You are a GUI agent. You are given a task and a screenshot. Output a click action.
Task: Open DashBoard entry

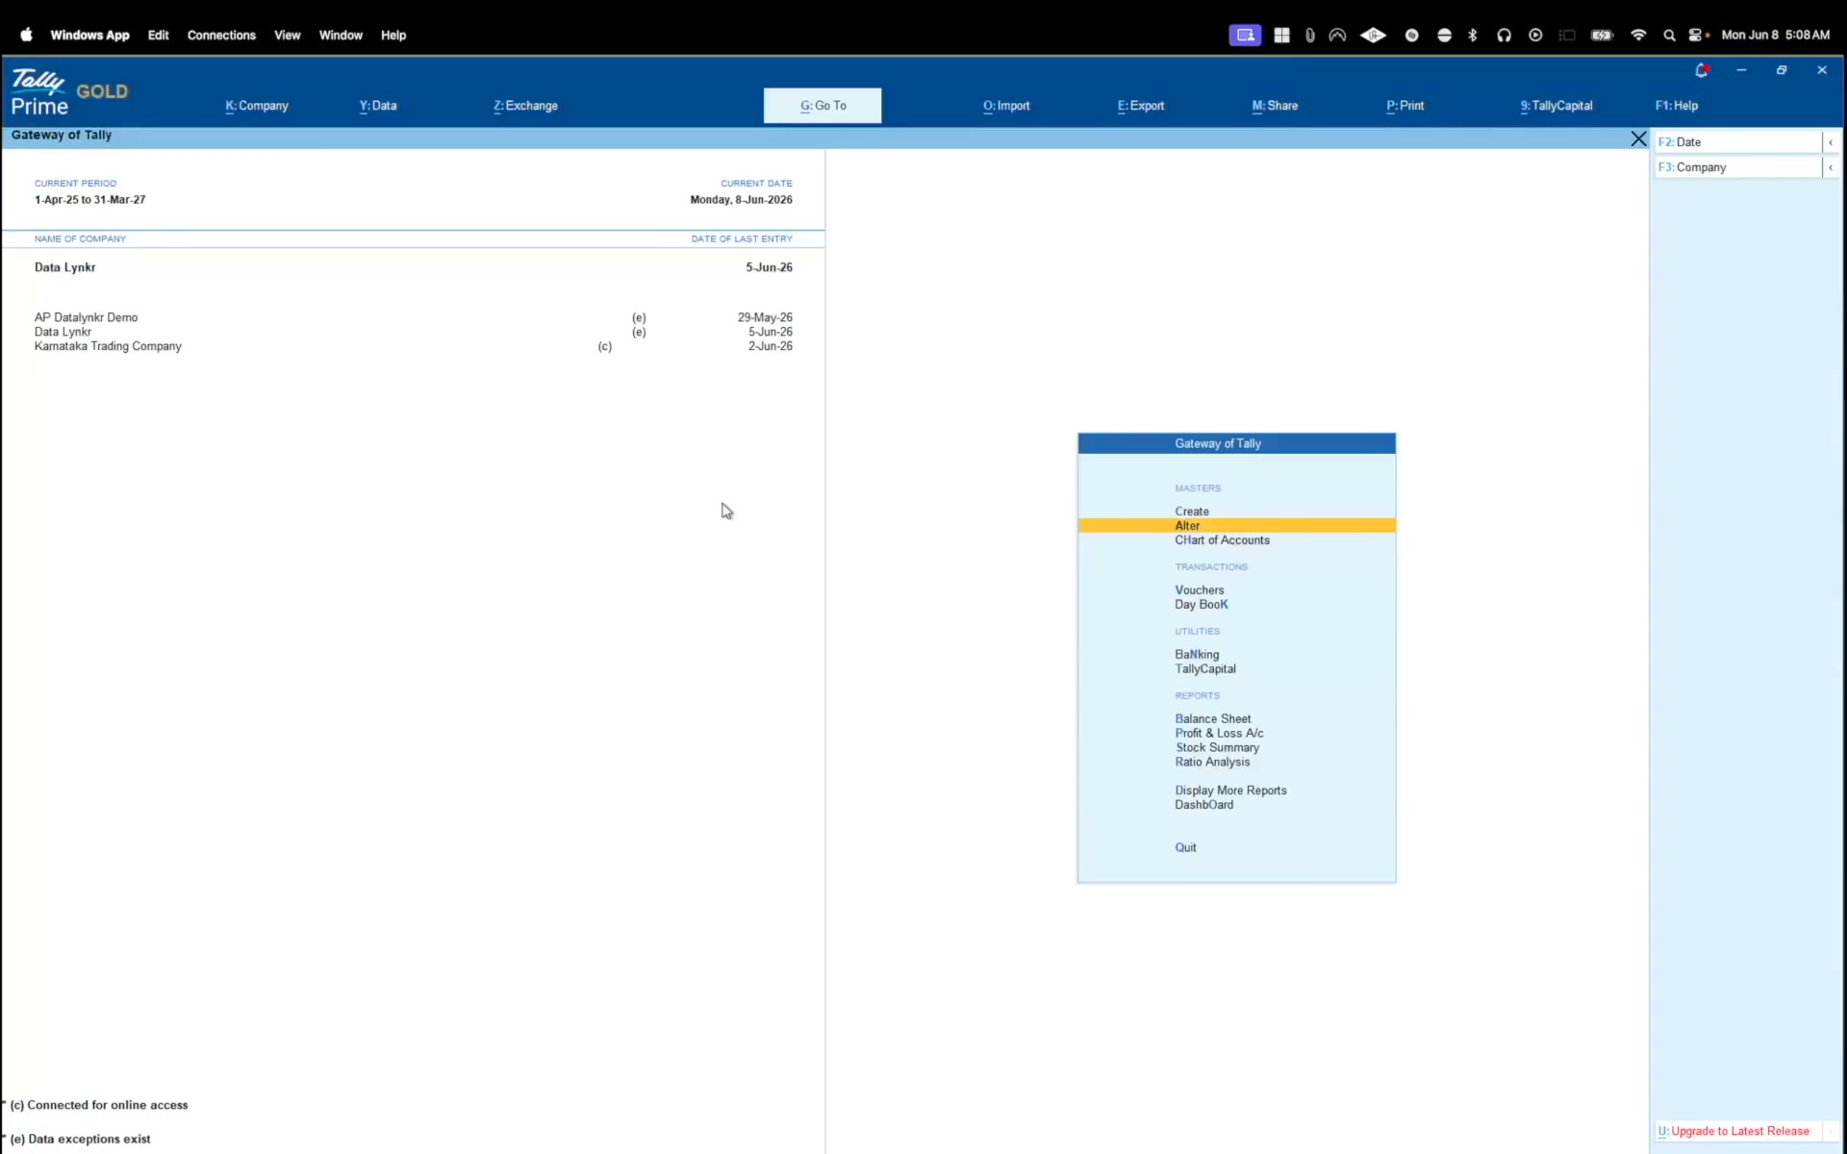1203,805
